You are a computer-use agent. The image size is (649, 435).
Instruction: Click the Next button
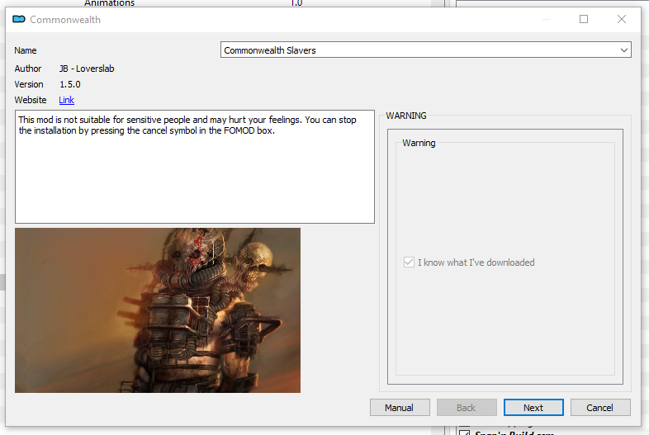click(533, 408)
